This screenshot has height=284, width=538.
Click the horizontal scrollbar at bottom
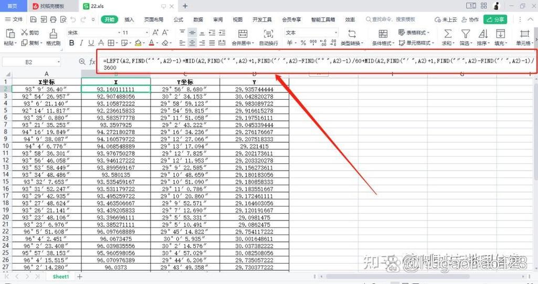tap(397, 277)
